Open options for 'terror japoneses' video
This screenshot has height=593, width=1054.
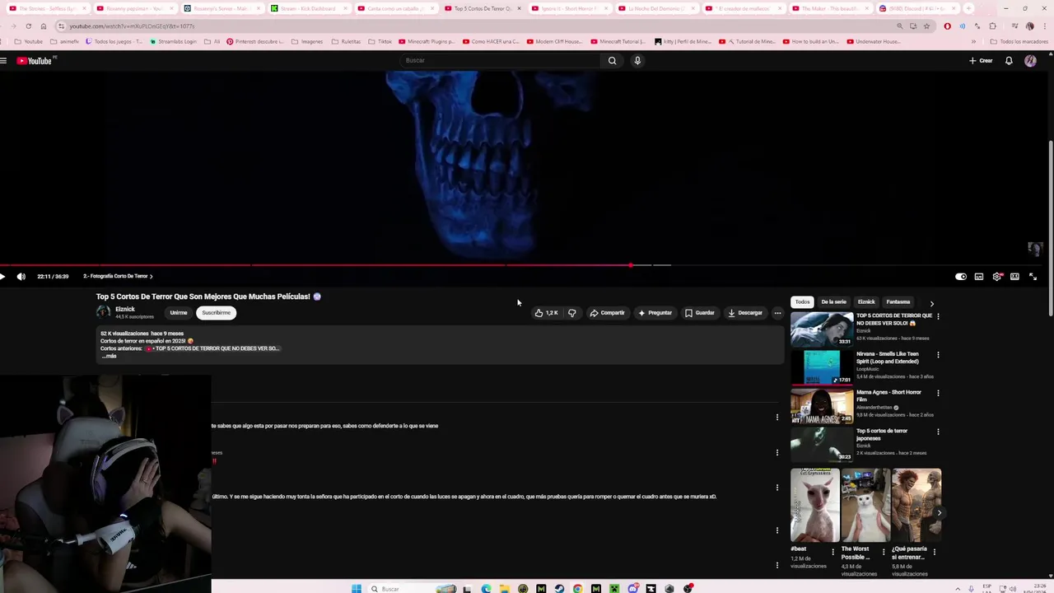point(938,432)
